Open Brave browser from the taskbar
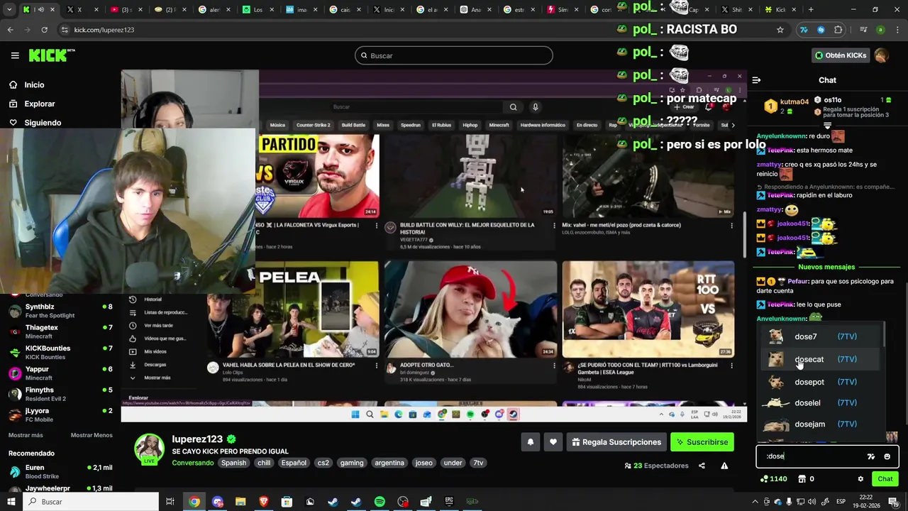 click(264, 502)
